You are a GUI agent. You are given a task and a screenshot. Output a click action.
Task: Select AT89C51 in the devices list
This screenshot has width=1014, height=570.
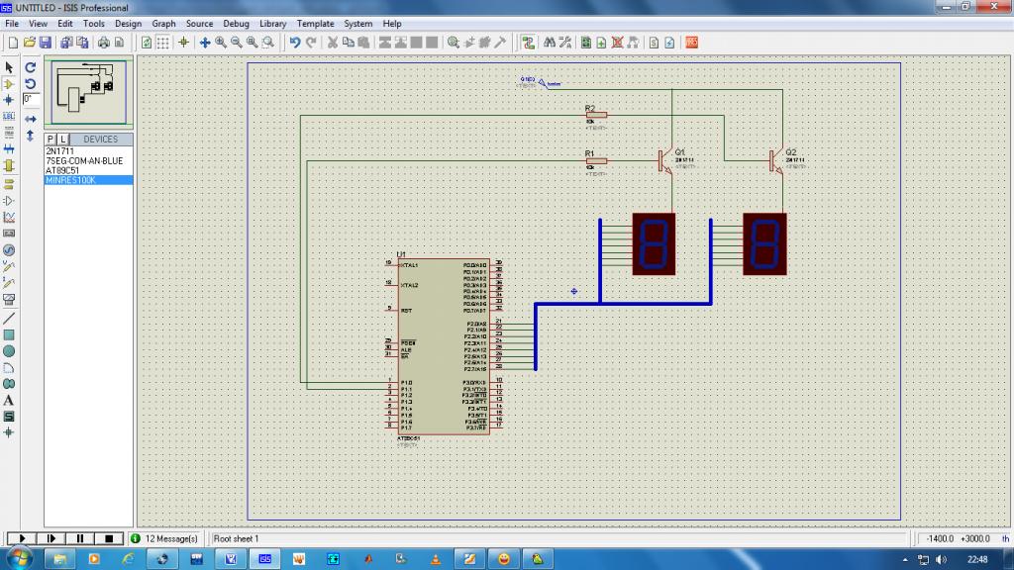63,170
